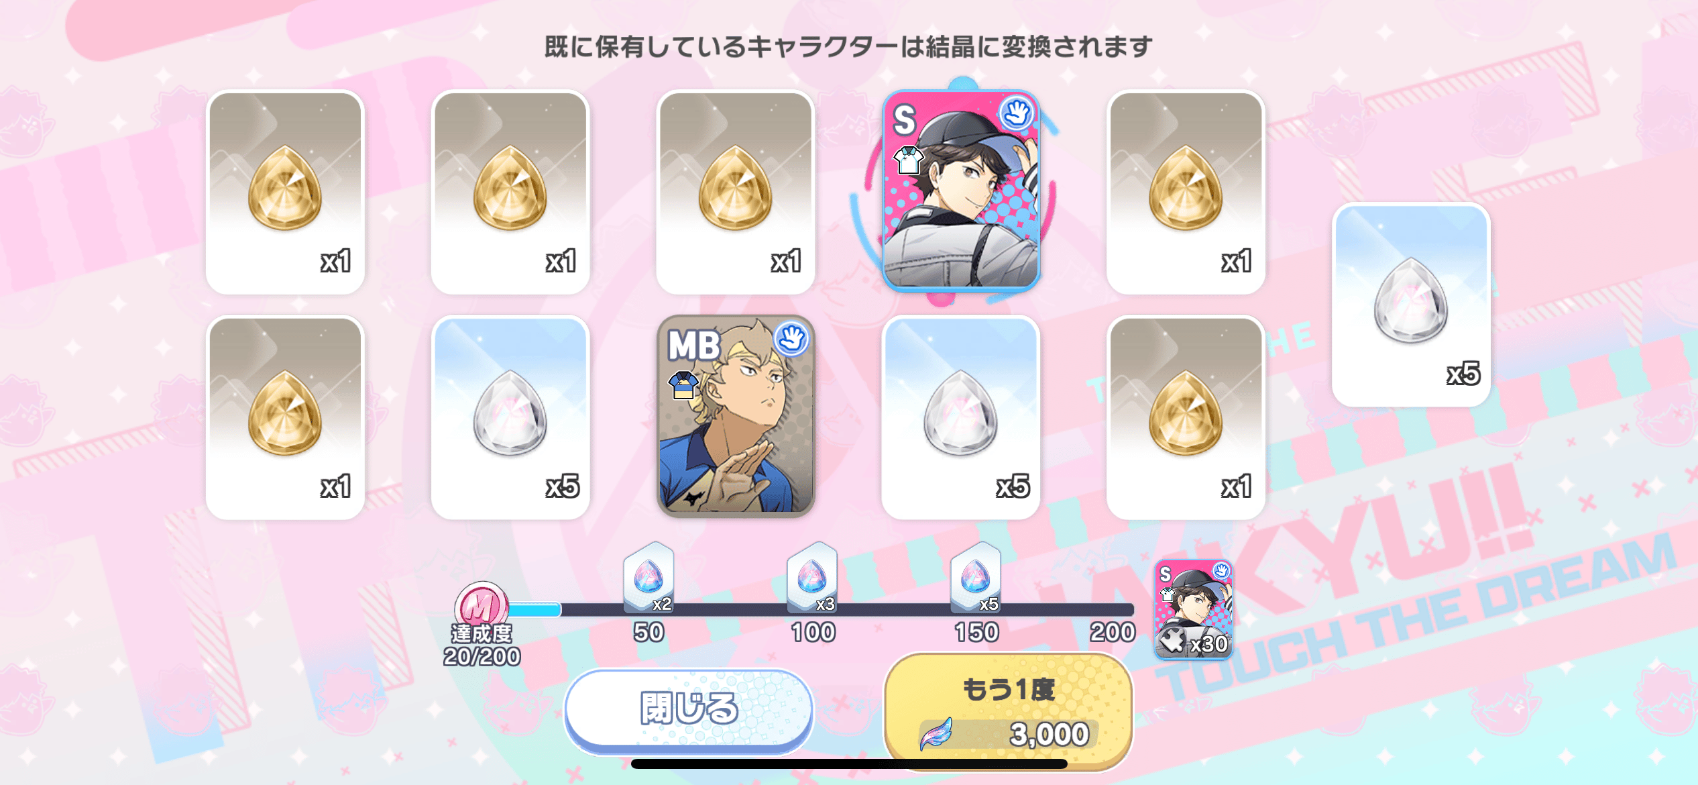The height and width of the screenshot is (785, 1698).
Task: Tap the achievement progress bar
Action: click(820, 609)
